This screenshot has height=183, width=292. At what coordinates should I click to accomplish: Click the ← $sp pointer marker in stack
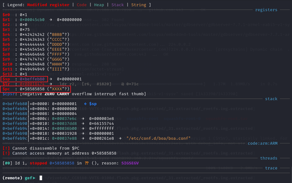click(91, 104)
